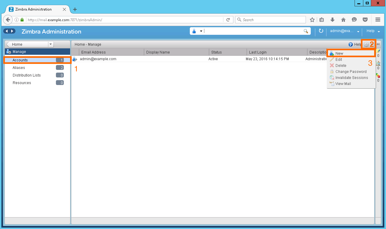Open the notes status icon in right pane

point(378,51)
